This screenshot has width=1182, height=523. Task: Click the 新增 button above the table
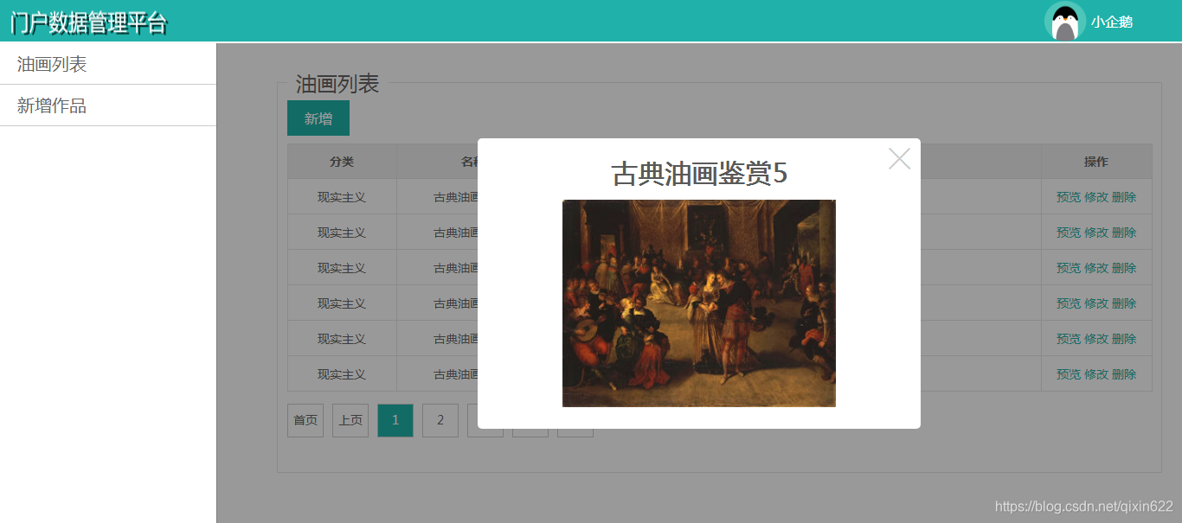[x=318, y=118]
